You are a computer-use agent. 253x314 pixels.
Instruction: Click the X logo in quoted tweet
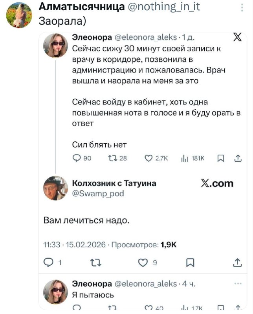(x=237, y=38)
